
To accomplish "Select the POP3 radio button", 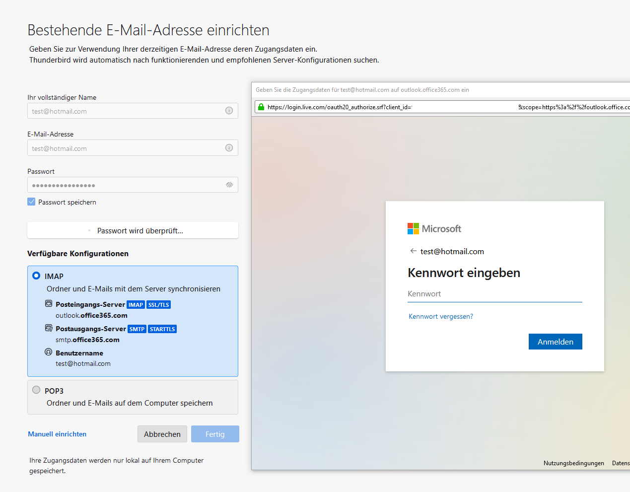I will coord(36,390).
